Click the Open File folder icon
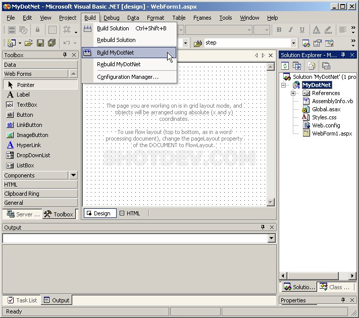 coord(29,43)
